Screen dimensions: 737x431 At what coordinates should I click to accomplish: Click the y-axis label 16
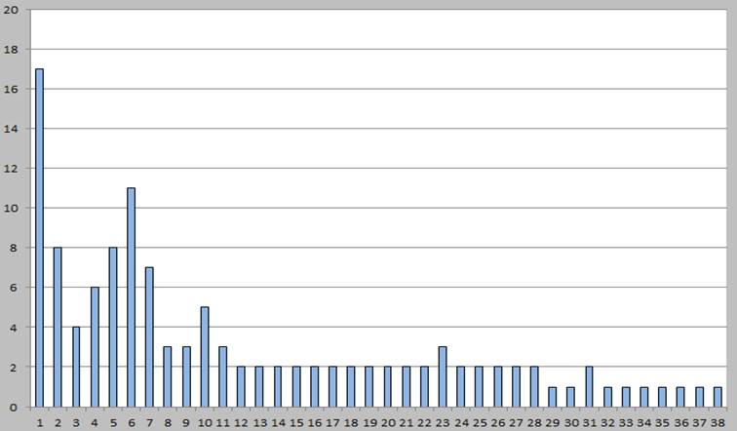tap(12, 89)
